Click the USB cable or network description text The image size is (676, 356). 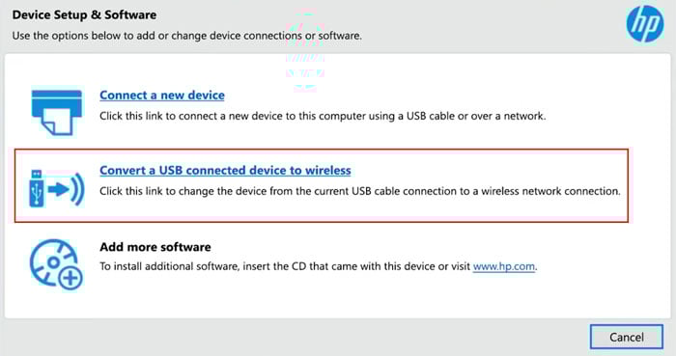click(x=323, y=116)
